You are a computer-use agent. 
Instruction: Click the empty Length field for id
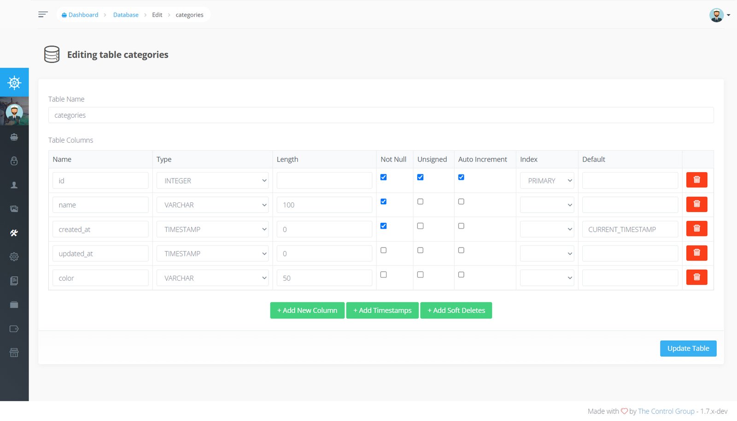pyautogui.click(x=324, y=180)
